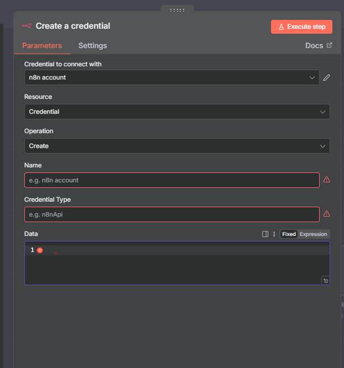Focus the Name input field
Image resolution: width=344 pixels, height=368 pixels.
pyautogui.click(x=171, y=180)
